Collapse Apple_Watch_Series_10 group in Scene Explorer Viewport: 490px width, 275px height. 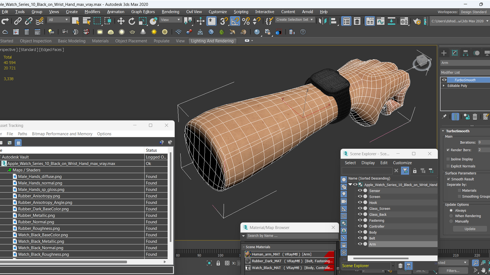350,185
